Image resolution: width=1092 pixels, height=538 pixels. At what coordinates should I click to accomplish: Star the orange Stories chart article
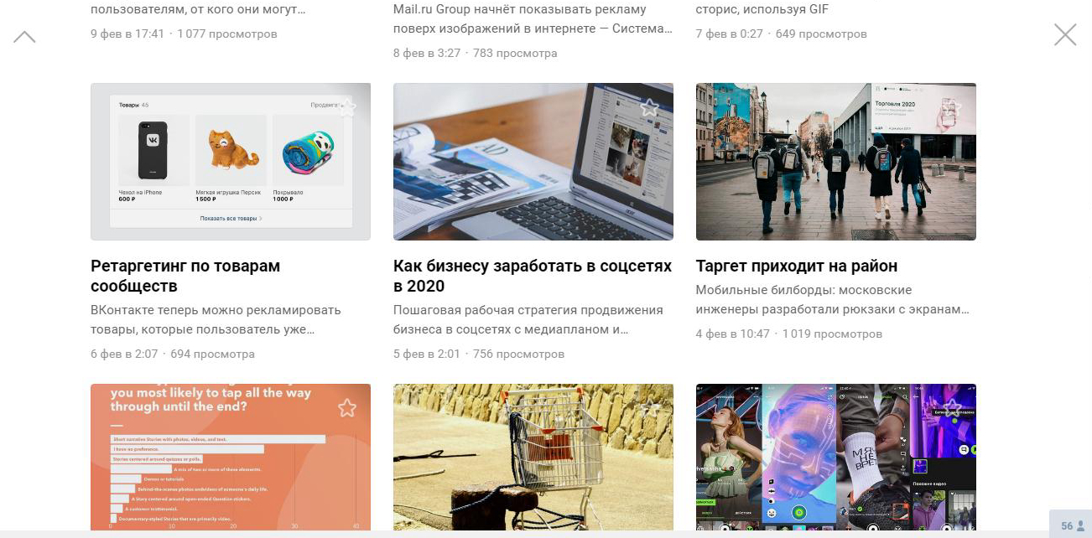347,408
